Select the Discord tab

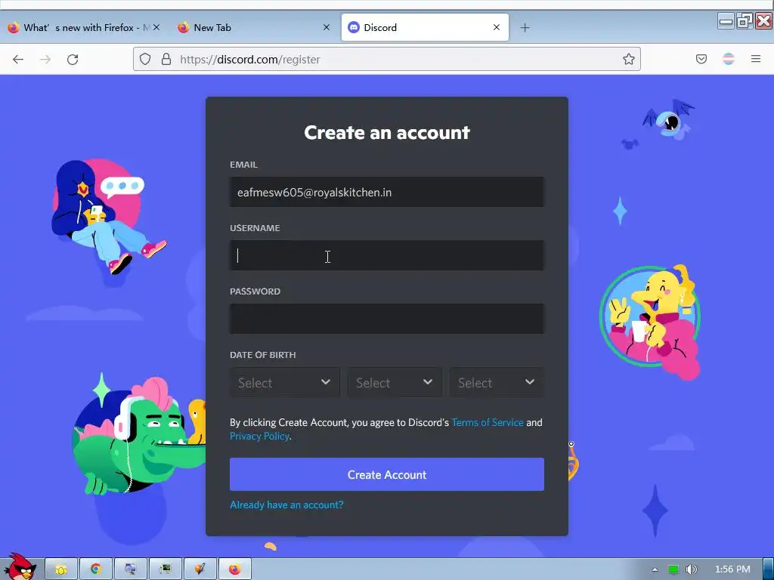click(425, 28)
